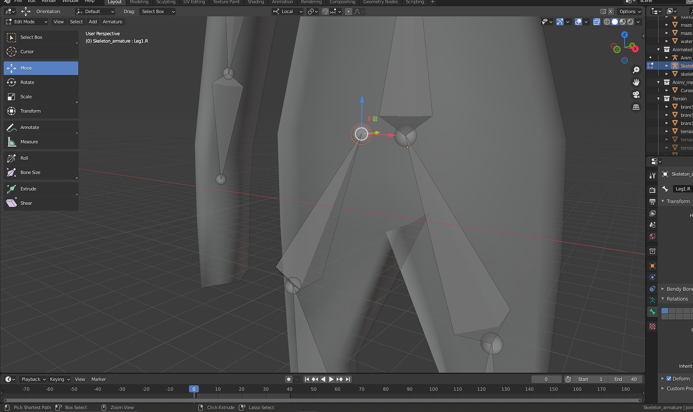Open the Output properties tab
The height and width of the screenshot is (412, 693).
click(x=652, y=201)
